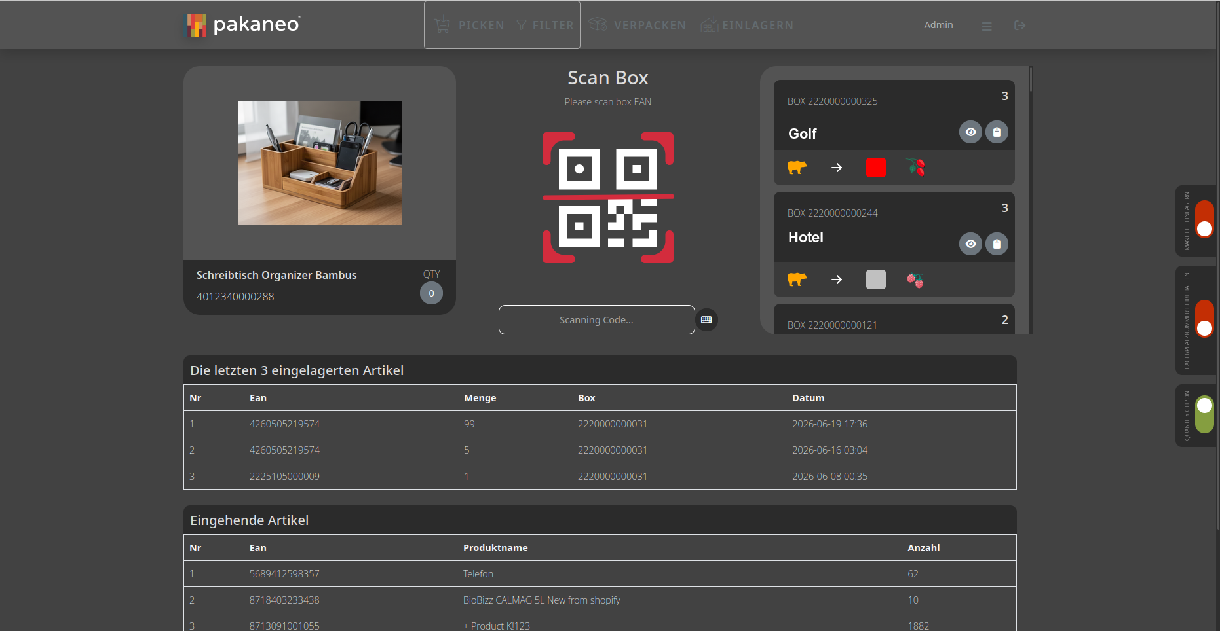1220x631 pixels.
Task: Toggle the Lagerplatznummer Beibehalten switch
Action: [1204, 319]
